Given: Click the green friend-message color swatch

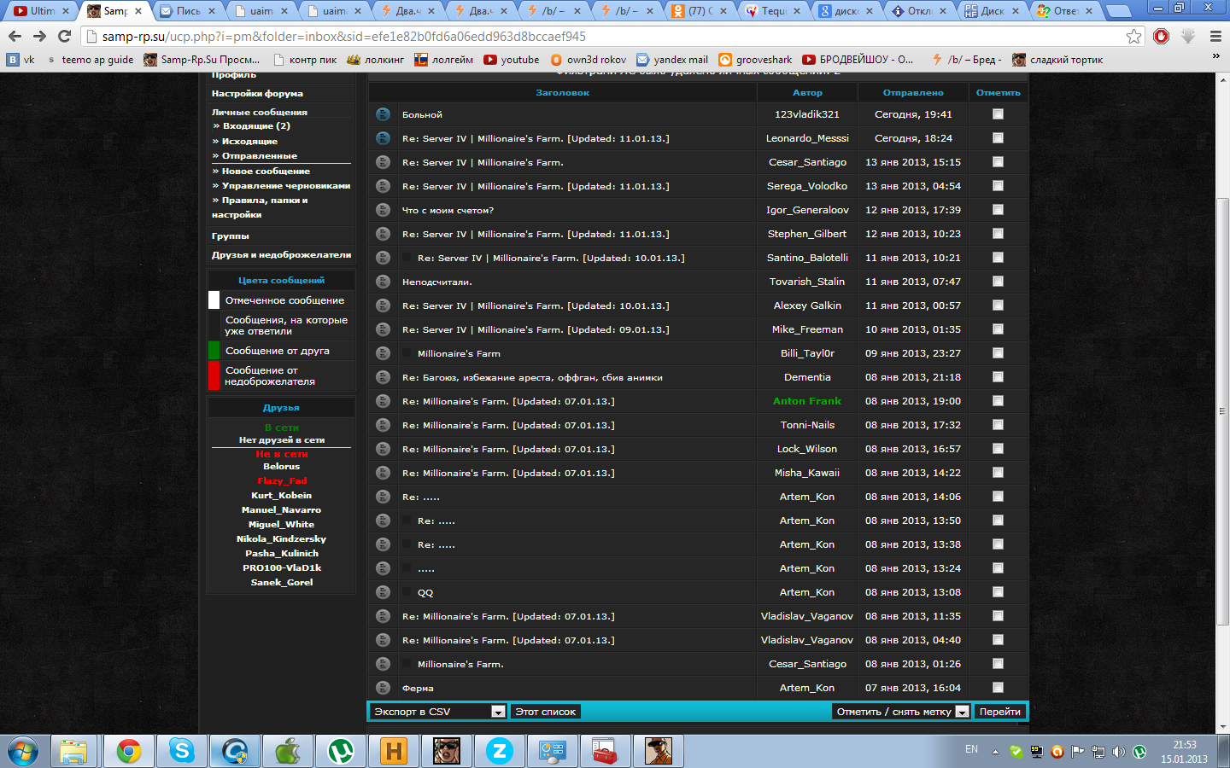Looking at the screenshot, I should coord(214,351).
